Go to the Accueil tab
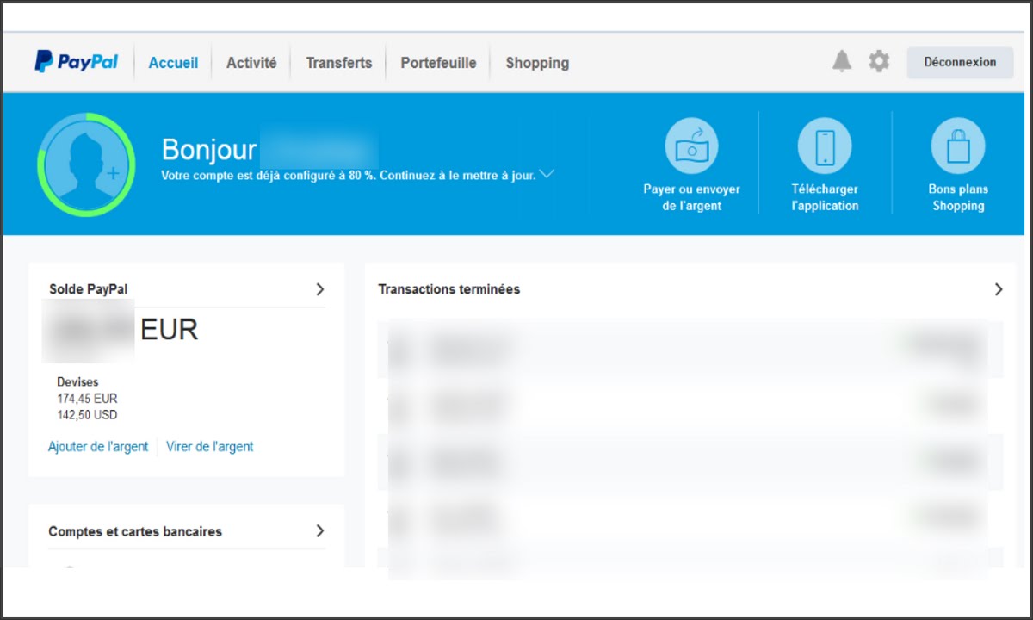This screenshot has height=620, width=1033. tap(173, 63)
